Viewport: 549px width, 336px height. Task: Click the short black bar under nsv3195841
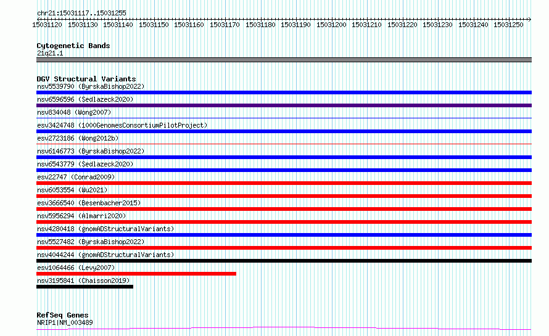[85, 287]
